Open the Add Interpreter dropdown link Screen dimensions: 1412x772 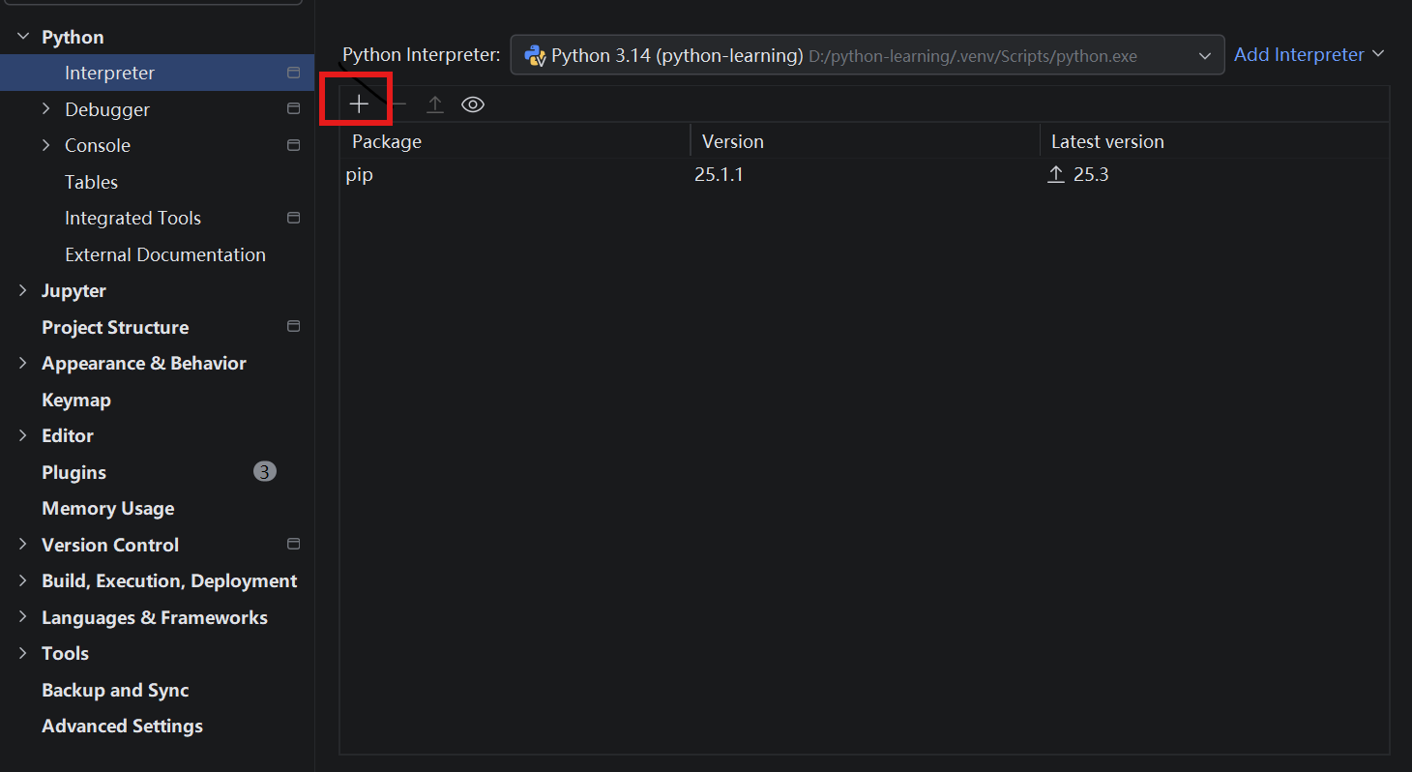pyautogui.click(x=1309, y=55)
